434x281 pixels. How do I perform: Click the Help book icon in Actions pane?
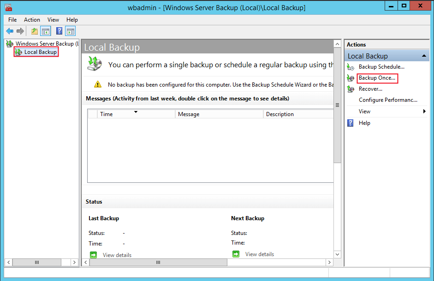coord(351,123)
